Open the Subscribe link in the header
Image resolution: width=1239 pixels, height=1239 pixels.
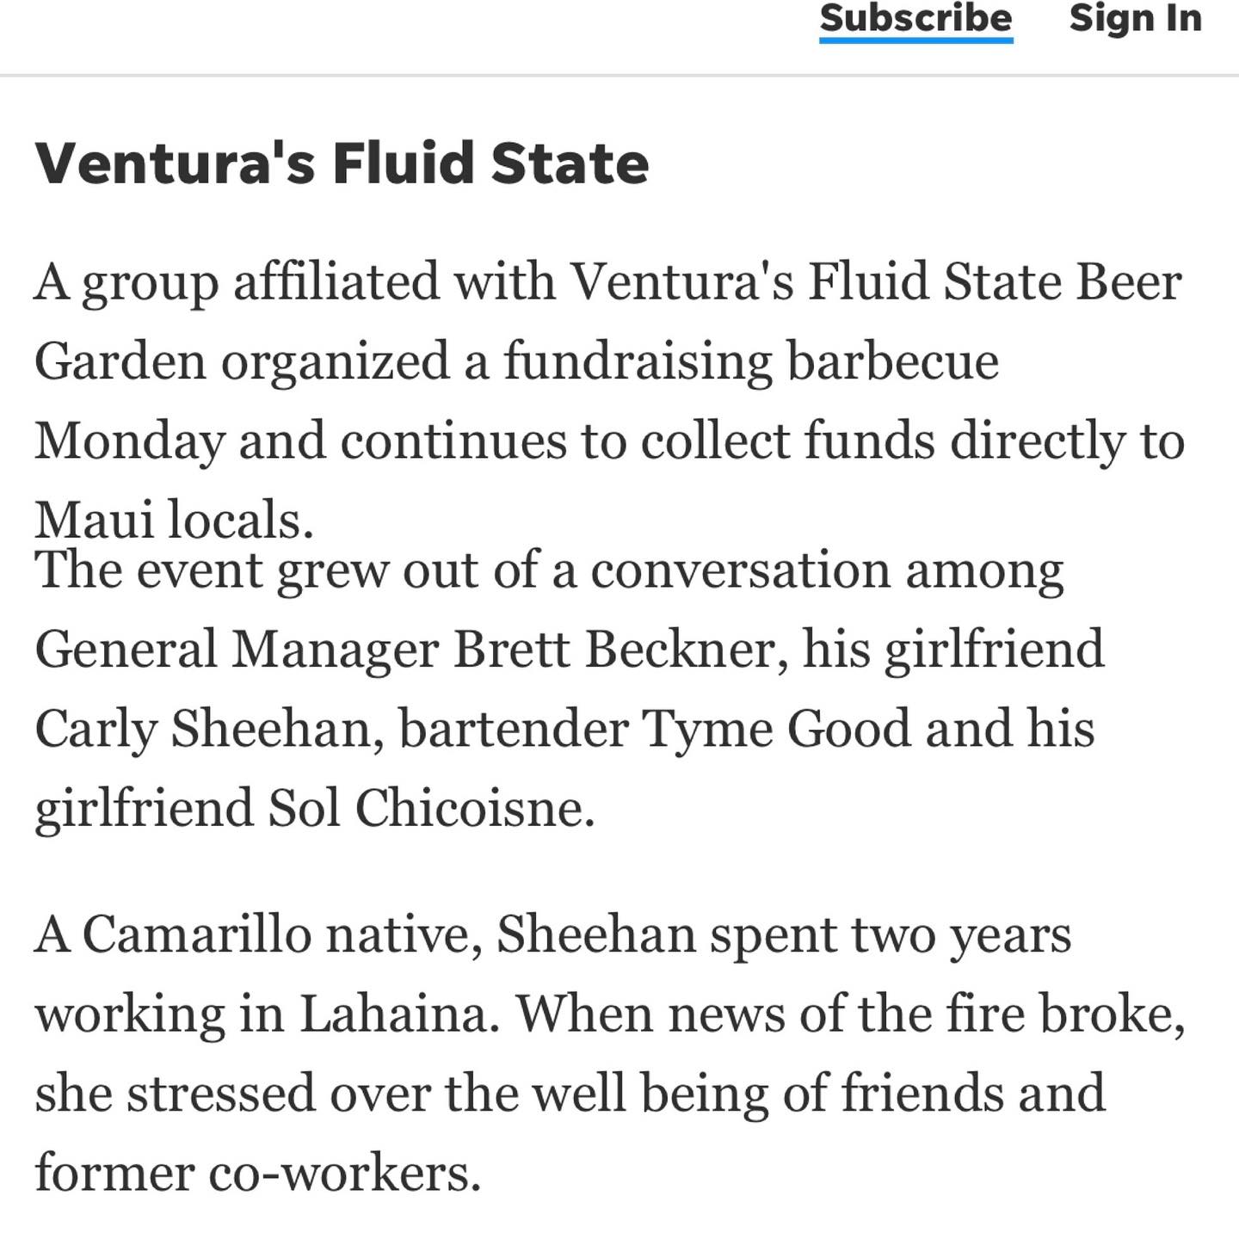pyautogui.click(x=915, y=18)
